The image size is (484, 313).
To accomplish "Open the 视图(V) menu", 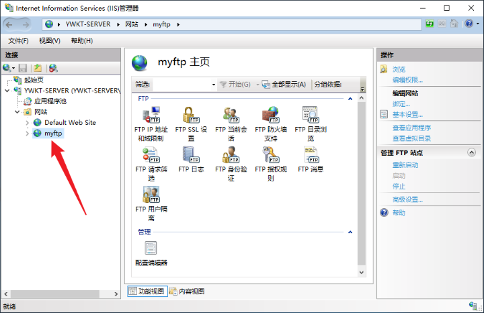I will click(50, 41).
